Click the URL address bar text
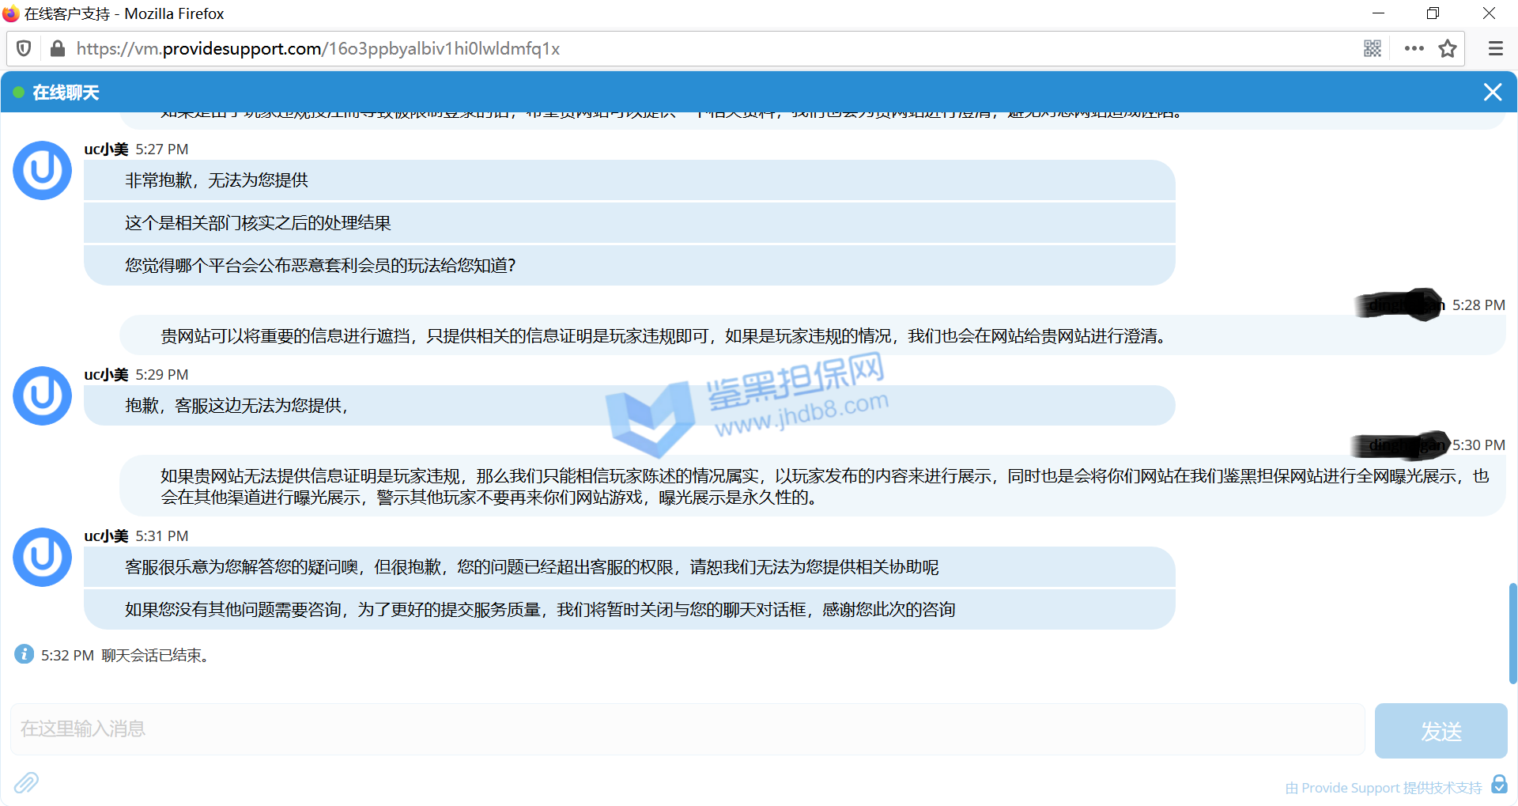1518x806 pixels. (x=318, y=49)
